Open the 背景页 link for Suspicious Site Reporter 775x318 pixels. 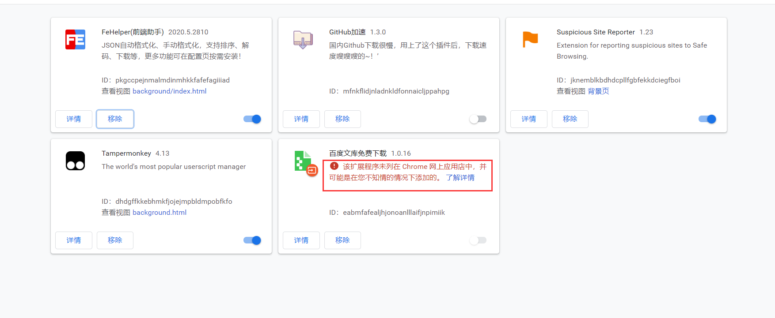(598, 91)
